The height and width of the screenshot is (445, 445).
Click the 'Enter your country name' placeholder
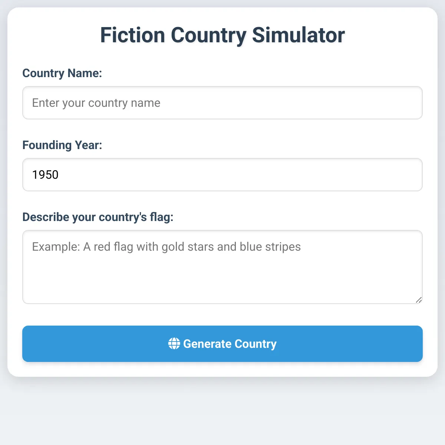pyautogui.click(x=96, y=103)
